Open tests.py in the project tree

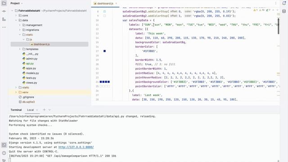point(31,78)
